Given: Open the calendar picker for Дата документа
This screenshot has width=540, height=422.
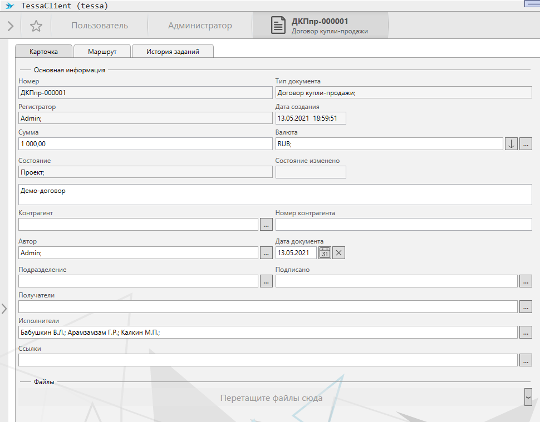Looking at the screenshot, I should (325, 253).
